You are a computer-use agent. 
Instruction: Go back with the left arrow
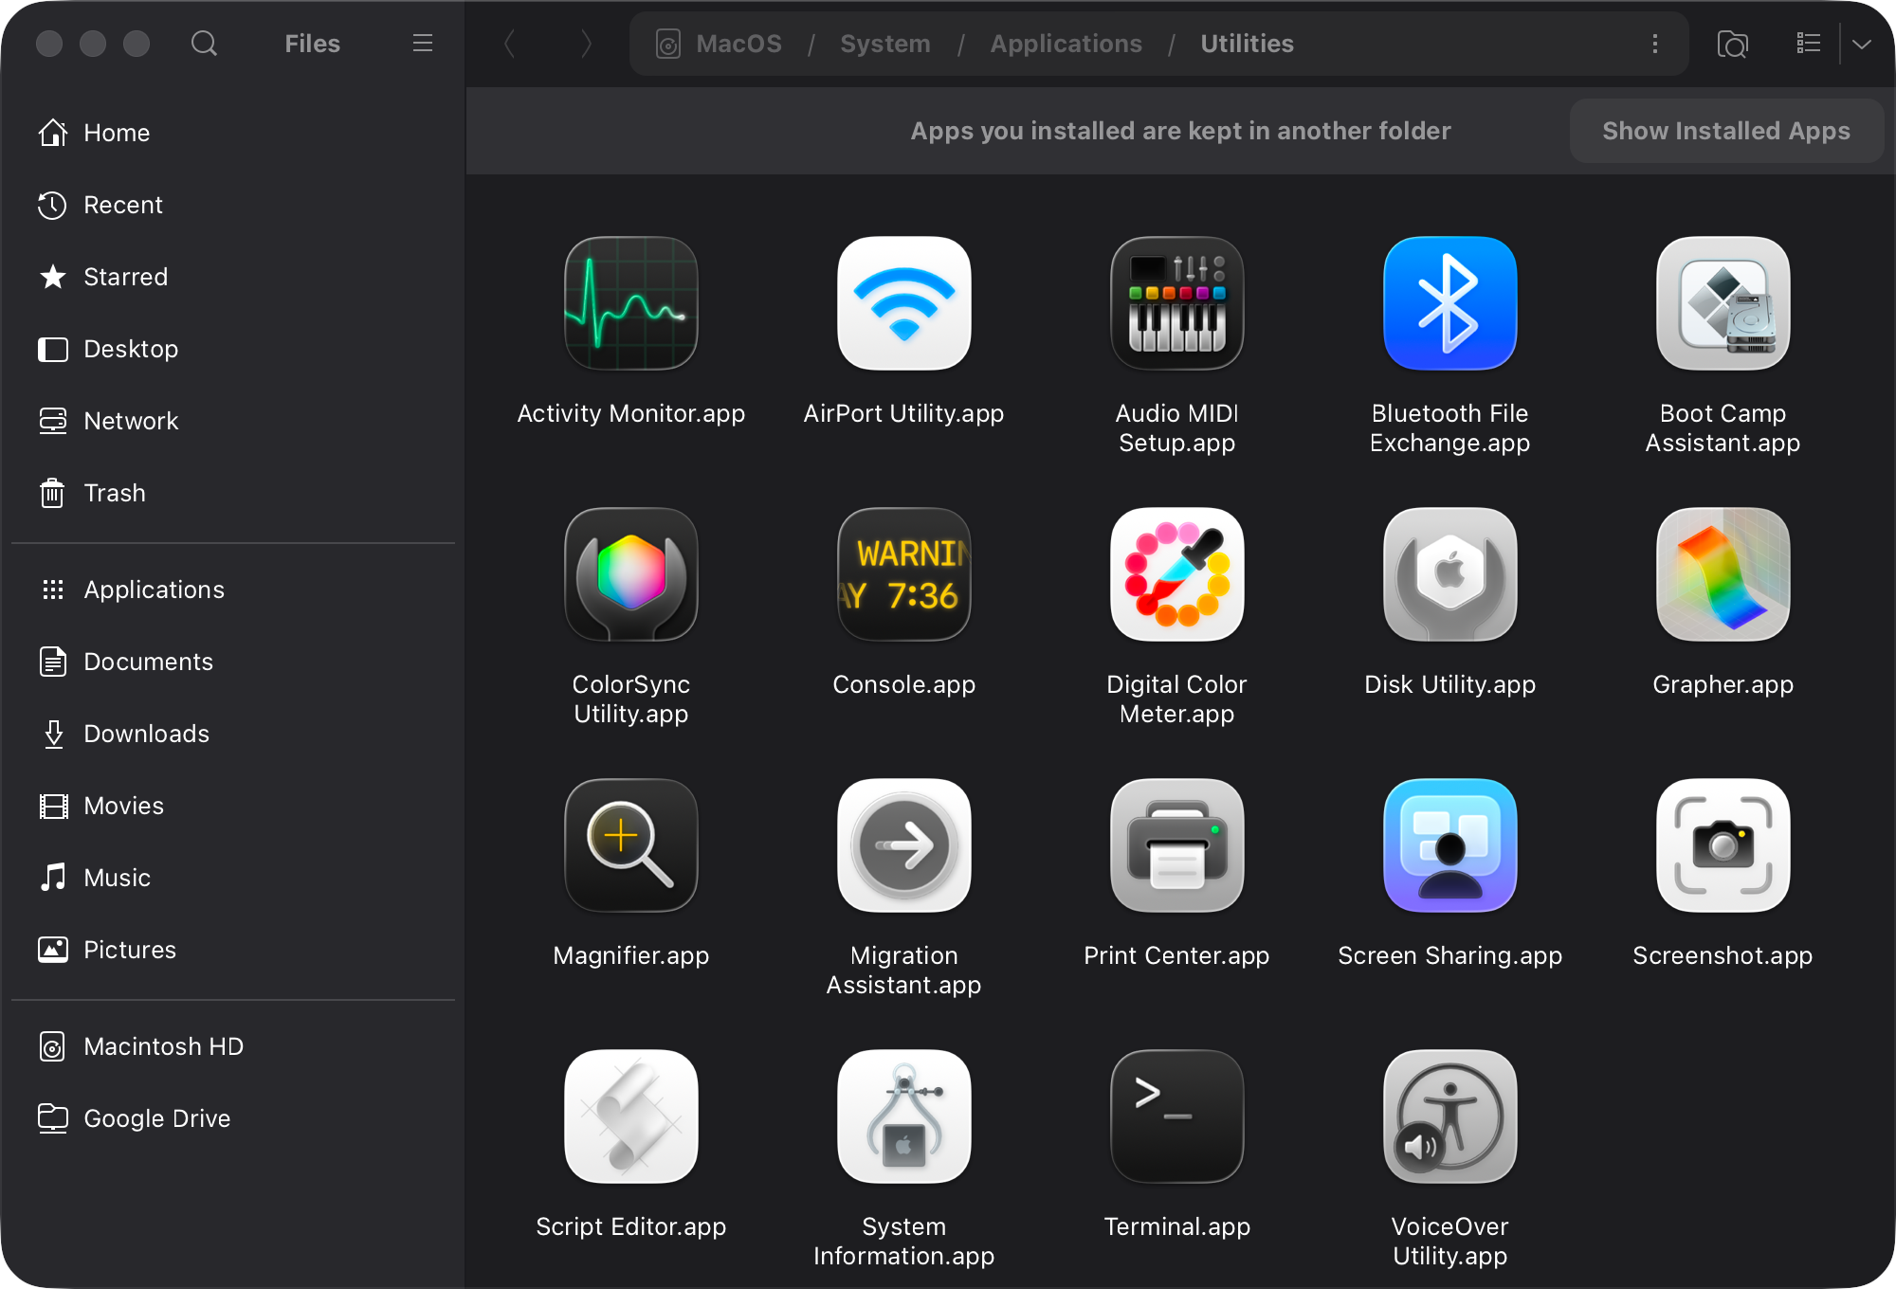(510, 44)
